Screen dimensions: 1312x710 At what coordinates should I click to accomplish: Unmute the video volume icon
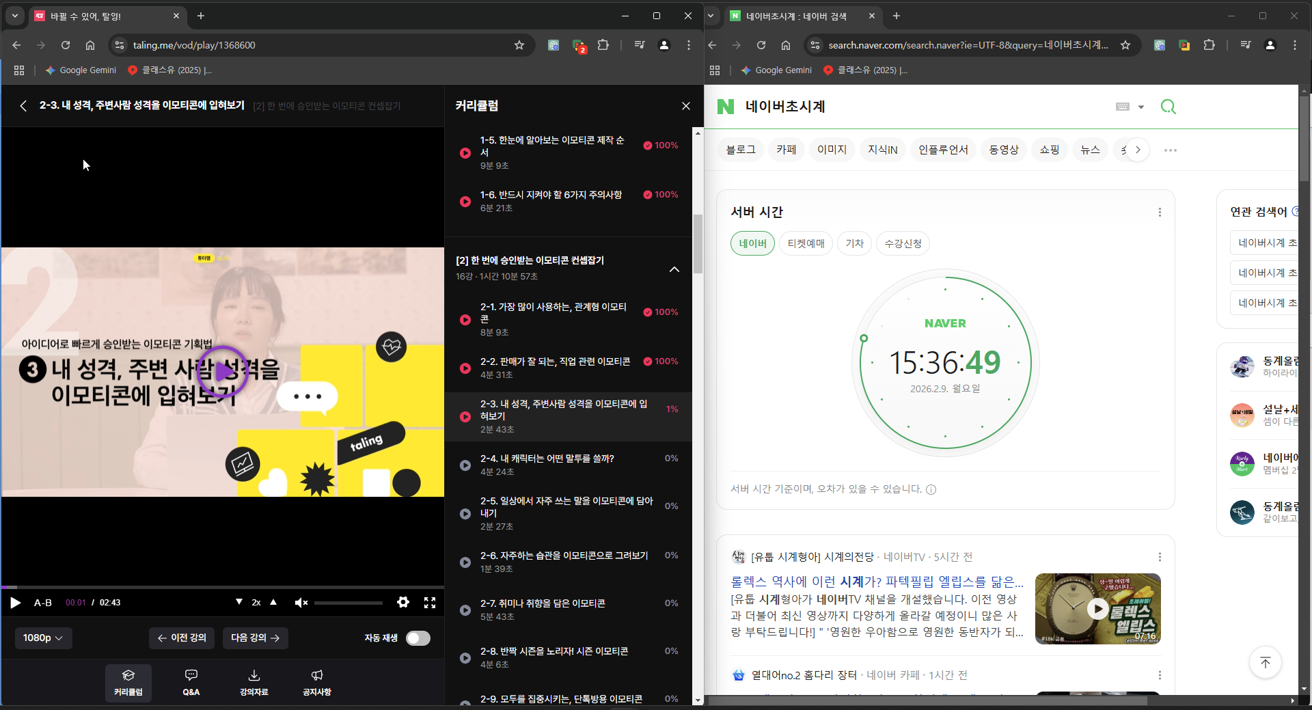[301, 603]
